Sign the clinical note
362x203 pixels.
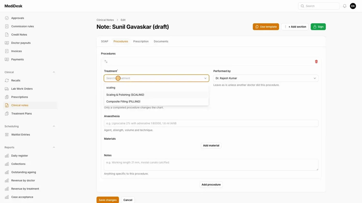pos(318,27)
